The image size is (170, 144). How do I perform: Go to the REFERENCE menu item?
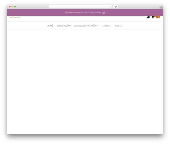pyautogui.click(x=106, y=26)
